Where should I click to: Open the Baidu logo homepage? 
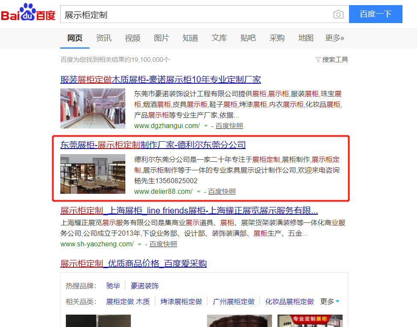click(28, 12)
